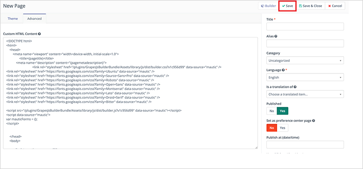Click the Save button
363x169 pixels.
[288, 6]
